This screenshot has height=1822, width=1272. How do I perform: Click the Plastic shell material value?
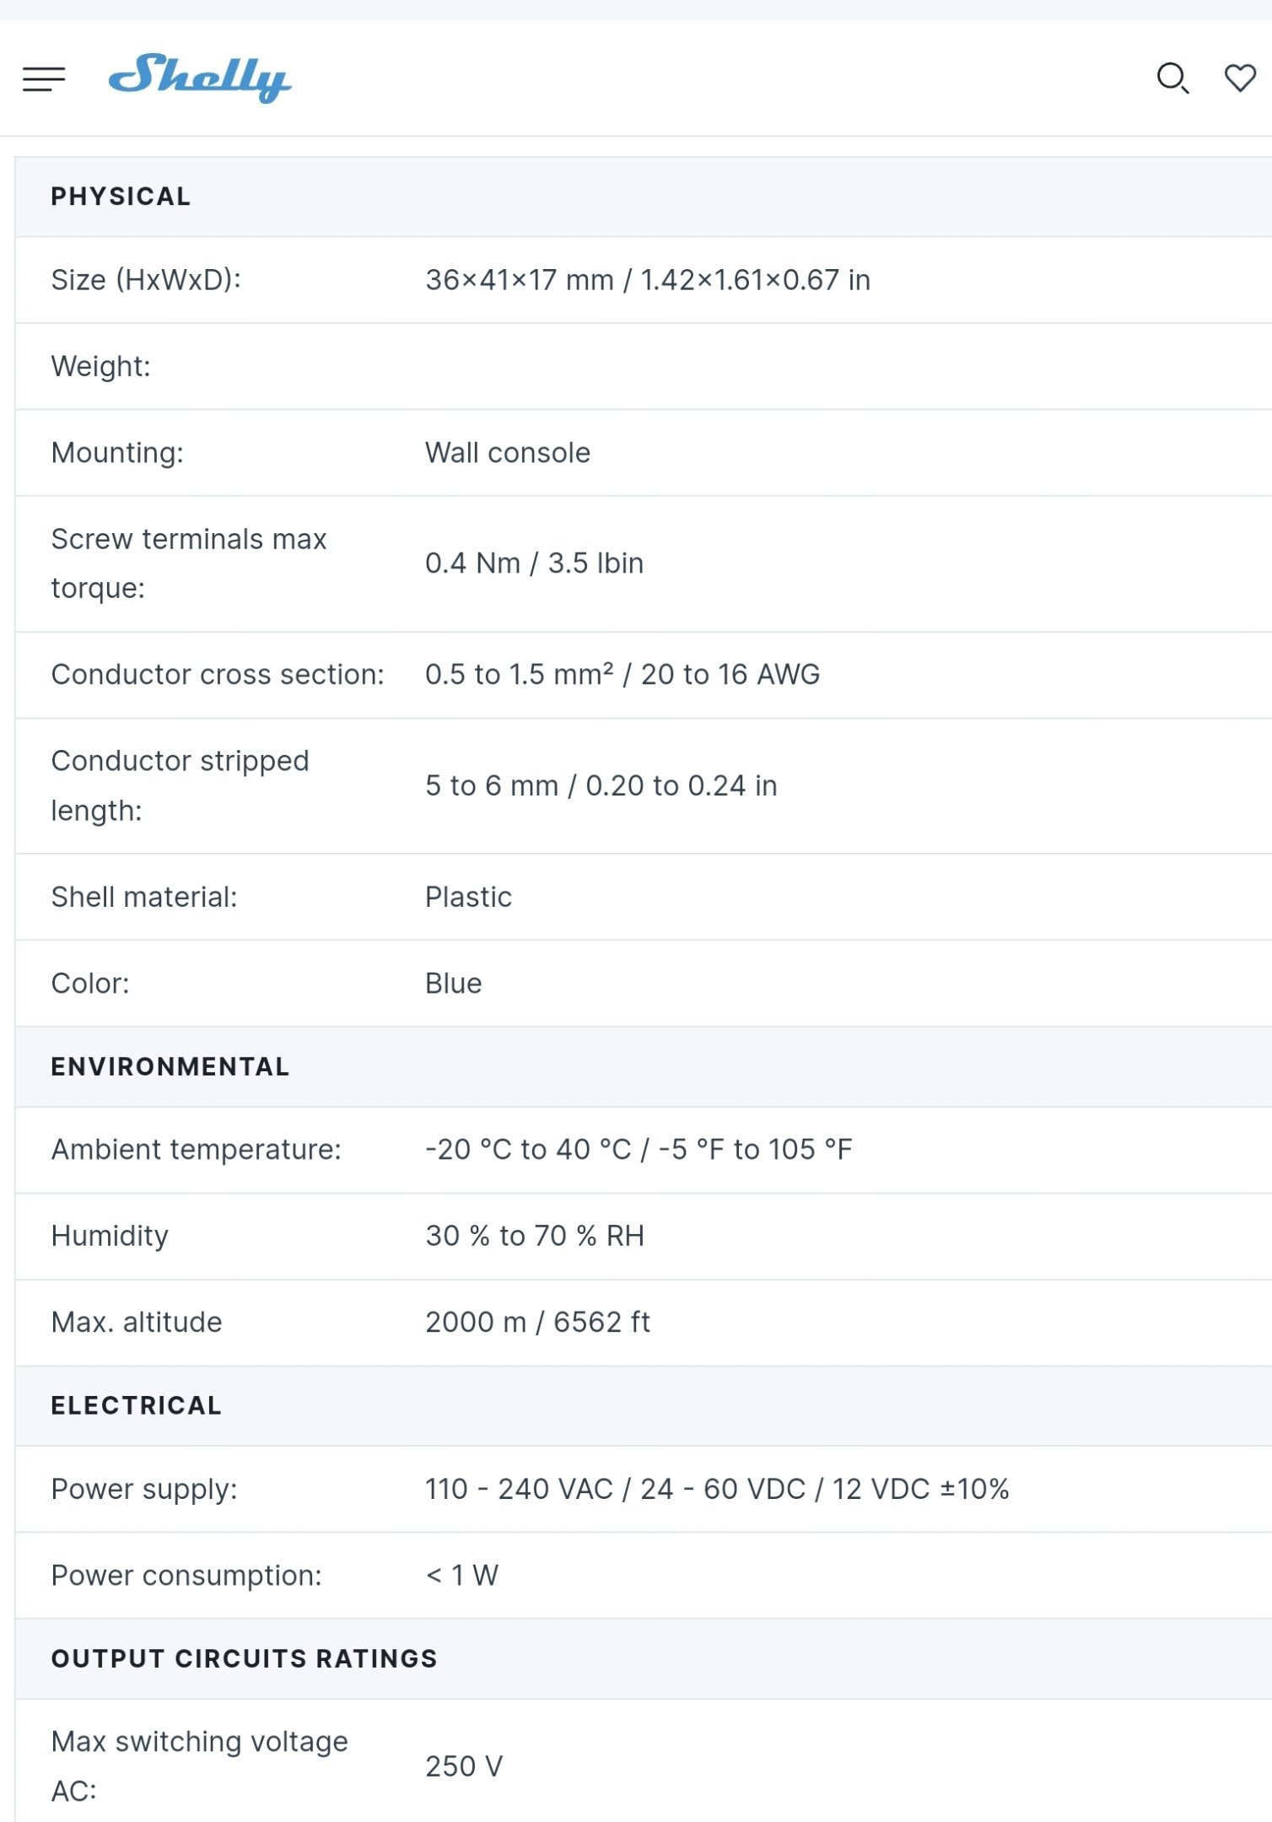(468, 898)
